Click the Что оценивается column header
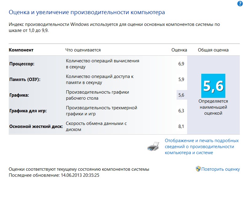Screen dimensions: 244x221 [x=83, y=50]
